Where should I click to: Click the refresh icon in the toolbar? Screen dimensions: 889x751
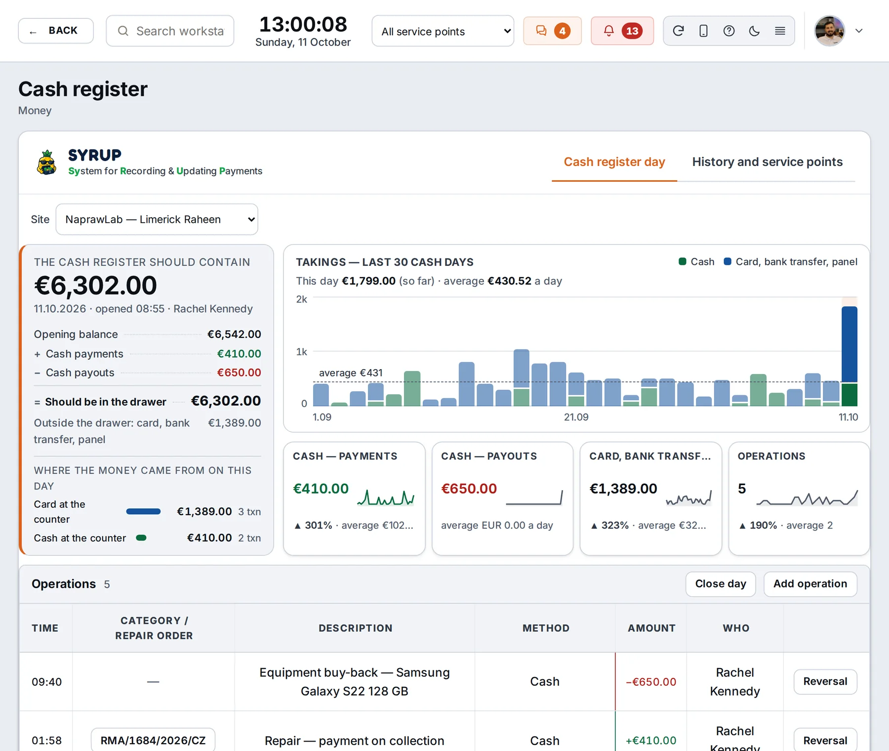678,31
